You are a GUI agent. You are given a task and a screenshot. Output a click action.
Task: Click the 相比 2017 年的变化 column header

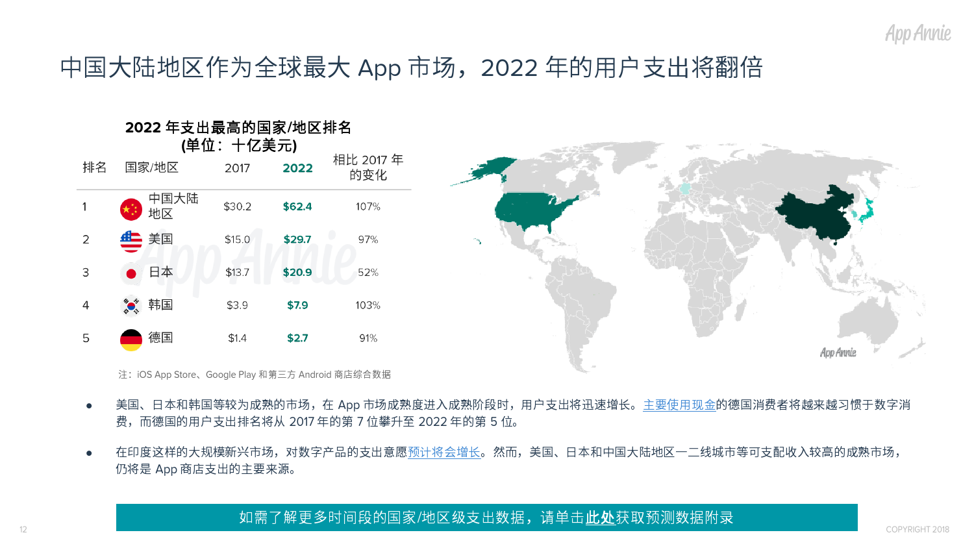pos(368,168)
